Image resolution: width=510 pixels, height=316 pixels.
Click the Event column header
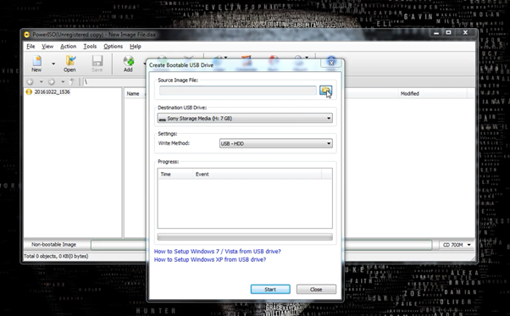click(x=258, y=175)
